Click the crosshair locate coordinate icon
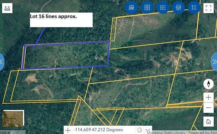217x134 pixels. tap(68, 130)
